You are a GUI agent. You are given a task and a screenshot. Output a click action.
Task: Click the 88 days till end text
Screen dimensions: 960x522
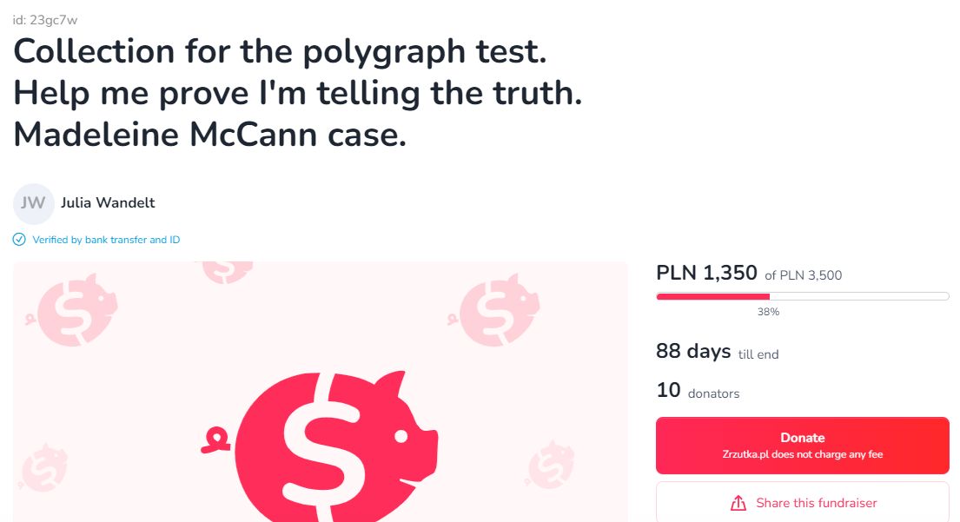717,352
